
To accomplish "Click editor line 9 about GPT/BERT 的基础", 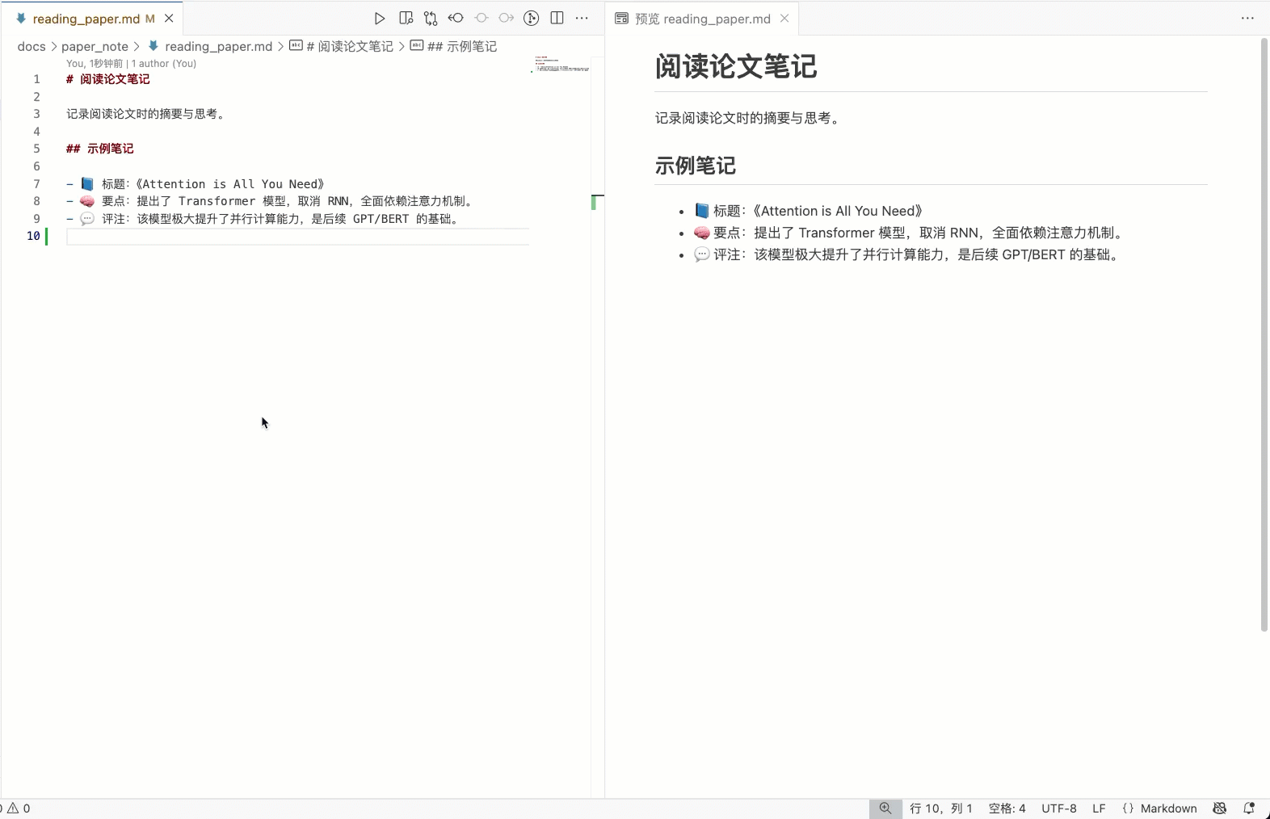I will click(263, 219).
